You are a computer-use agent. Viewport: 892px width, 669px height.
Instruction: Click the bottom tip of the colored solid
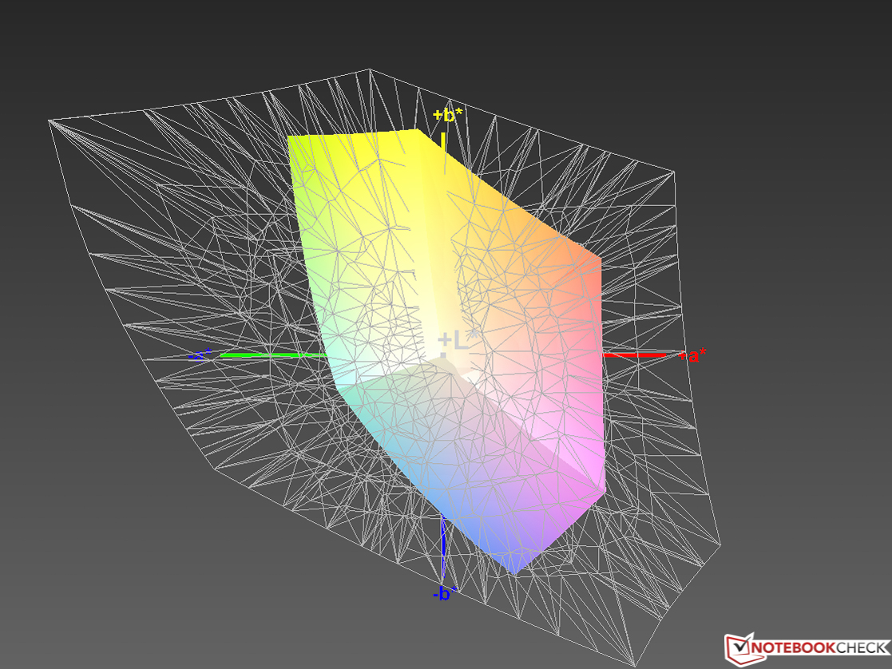point(513,572)
